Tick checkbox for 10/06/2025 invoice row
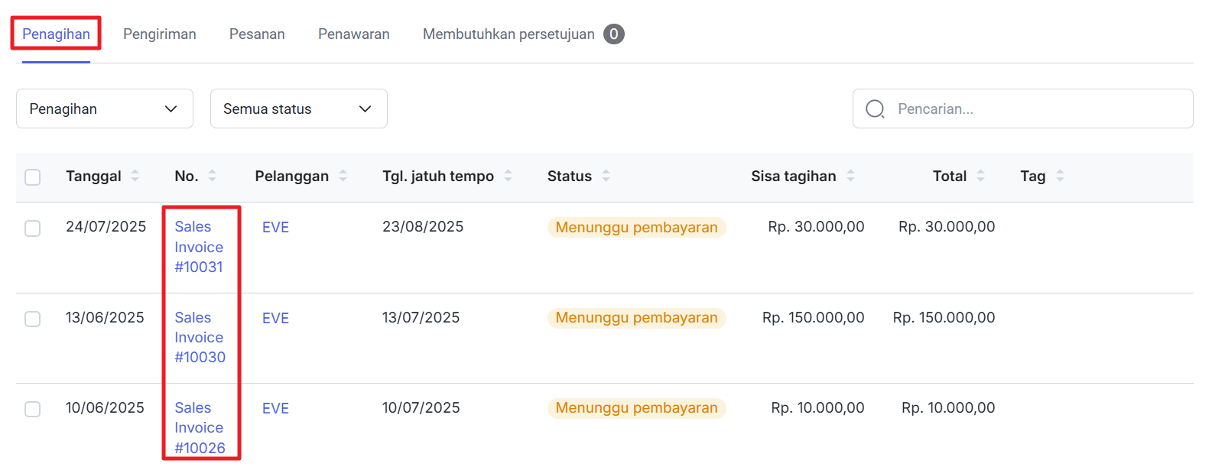The height and width of the screenshot is (470, 1212). point(32,409)
